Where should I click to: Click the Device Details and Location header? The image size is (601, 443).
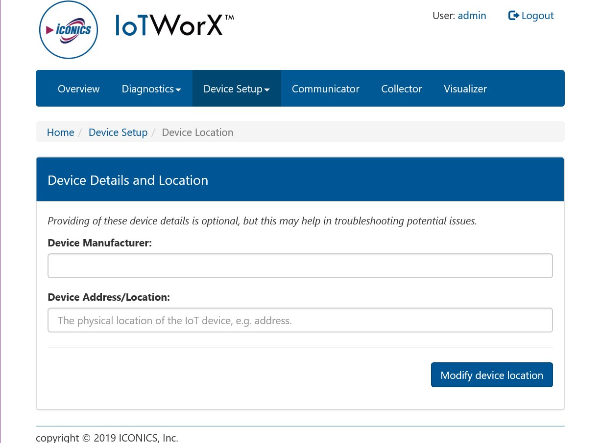[x=128, y=180]
